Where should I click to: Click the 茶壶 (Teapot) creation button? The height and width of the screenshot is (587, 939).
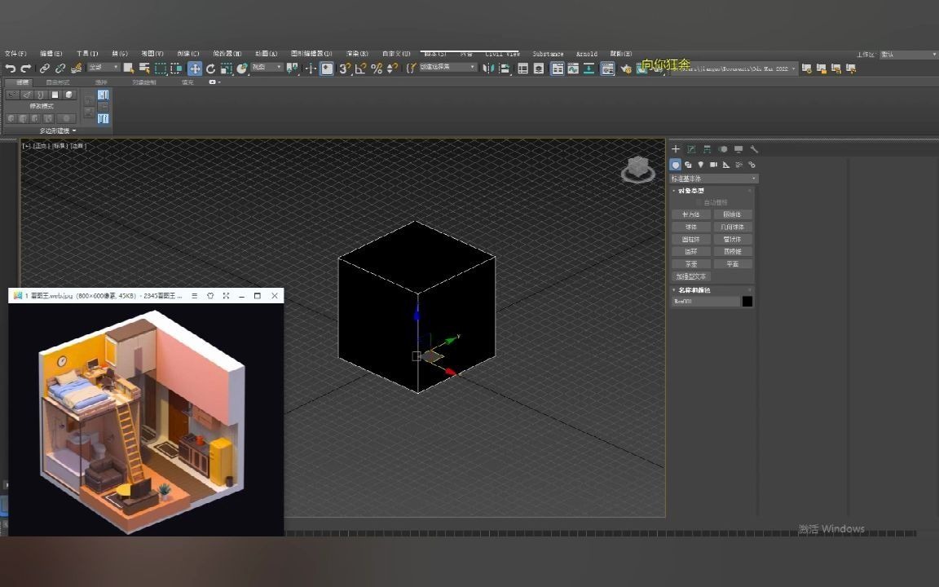coord(691,263)
